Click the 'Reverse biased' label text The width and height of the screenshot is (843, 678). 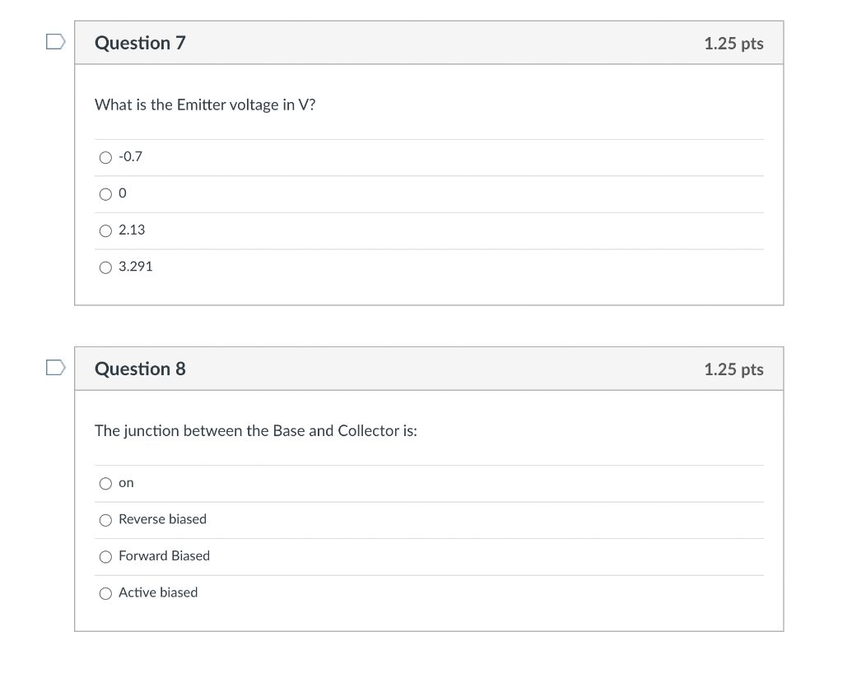coord(162,519)
